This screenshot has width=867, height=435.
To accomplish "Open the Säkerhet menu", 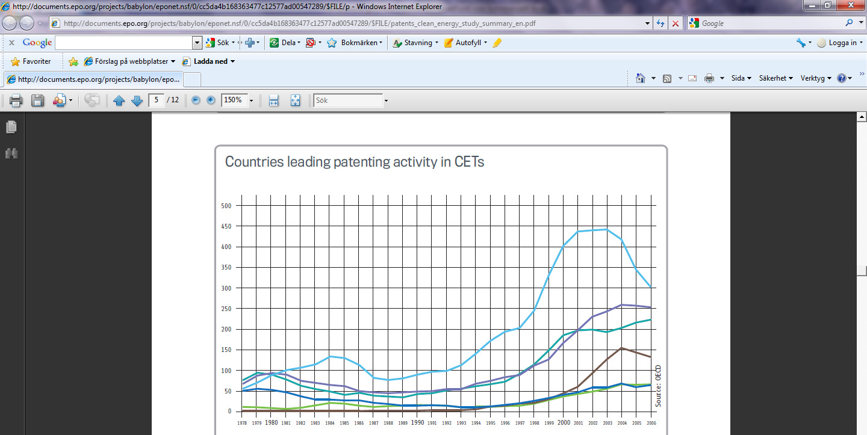I will (x=776, y=78).
